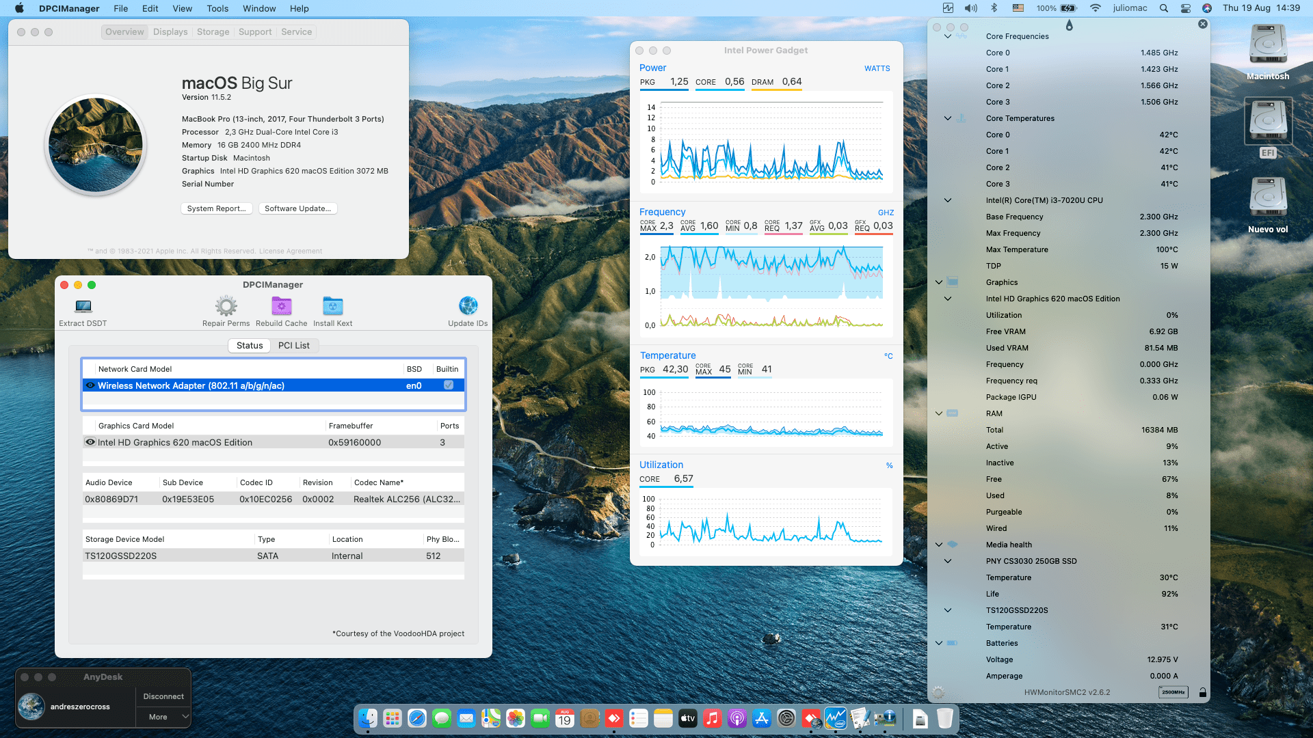Run Repair Perms in DPCIManager
The width and height of the screenshot is (1313, 738).
click(x=226, y=306)
